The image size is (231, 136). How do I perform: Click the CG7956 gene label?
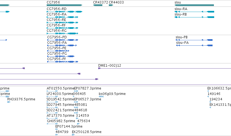53,2
